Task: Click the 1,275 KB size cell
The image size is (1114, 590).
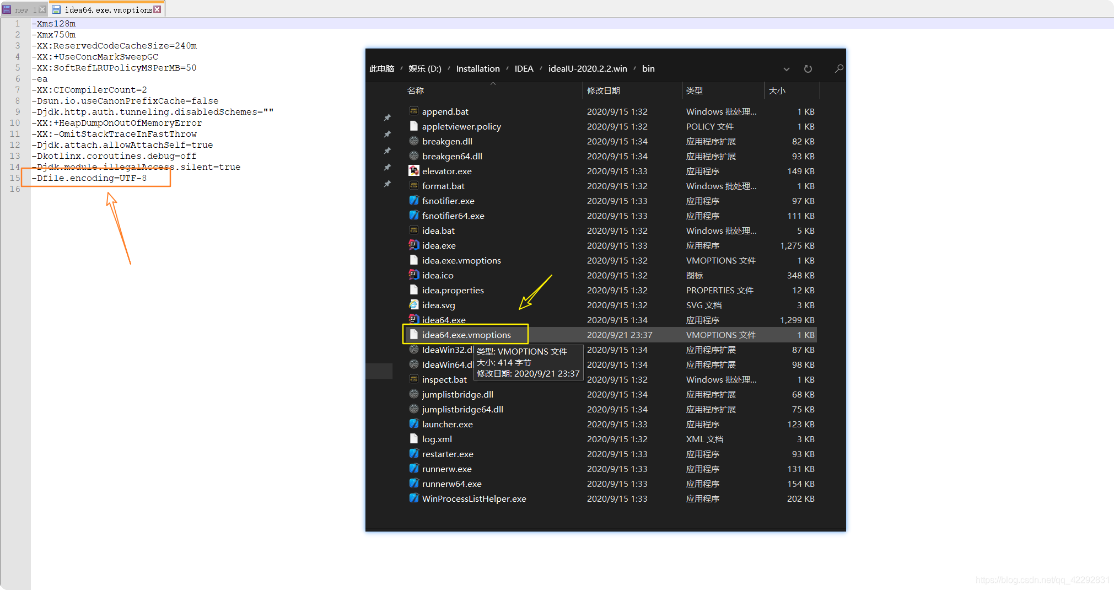Action: pyautogui.click(x=797, y=245)
